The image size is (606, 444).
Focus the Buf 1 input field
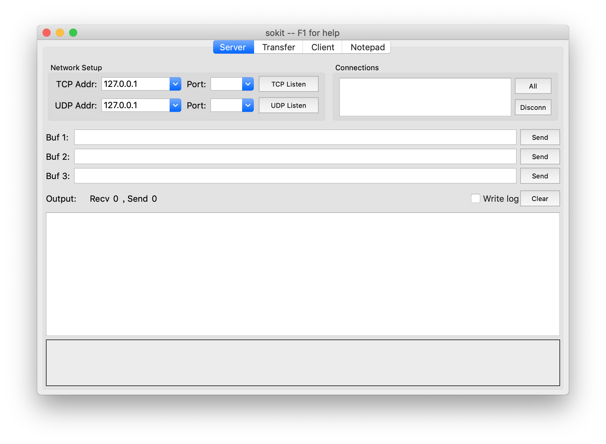pyautogui.click(x=295, y=137)
